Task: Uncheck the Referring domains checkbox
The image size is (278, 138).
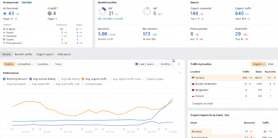Action: coord(4,79)
